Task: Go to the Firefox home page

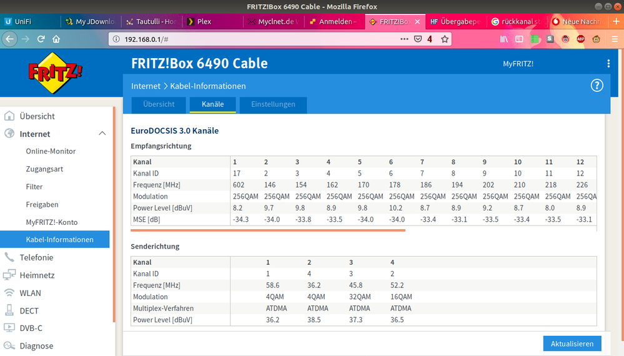Action: (56, 39)
